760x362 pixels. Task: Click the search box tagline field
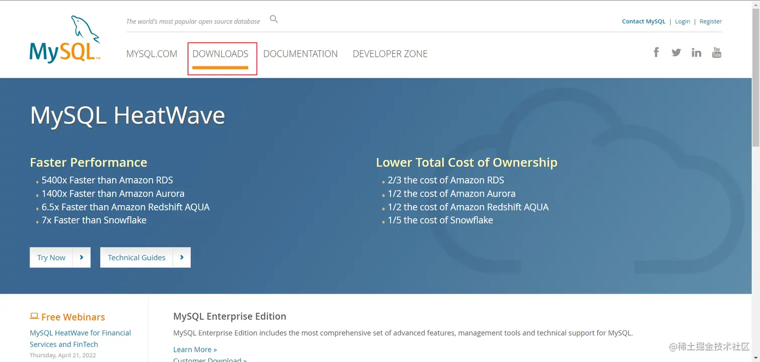tap(193, 21)
